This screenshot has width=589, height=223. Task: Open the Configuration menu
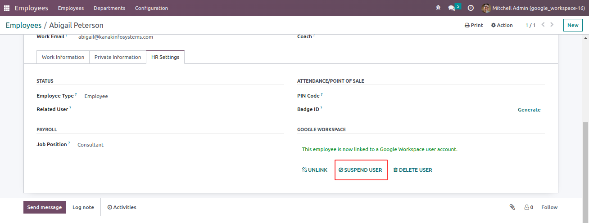[x=151, y=8]
